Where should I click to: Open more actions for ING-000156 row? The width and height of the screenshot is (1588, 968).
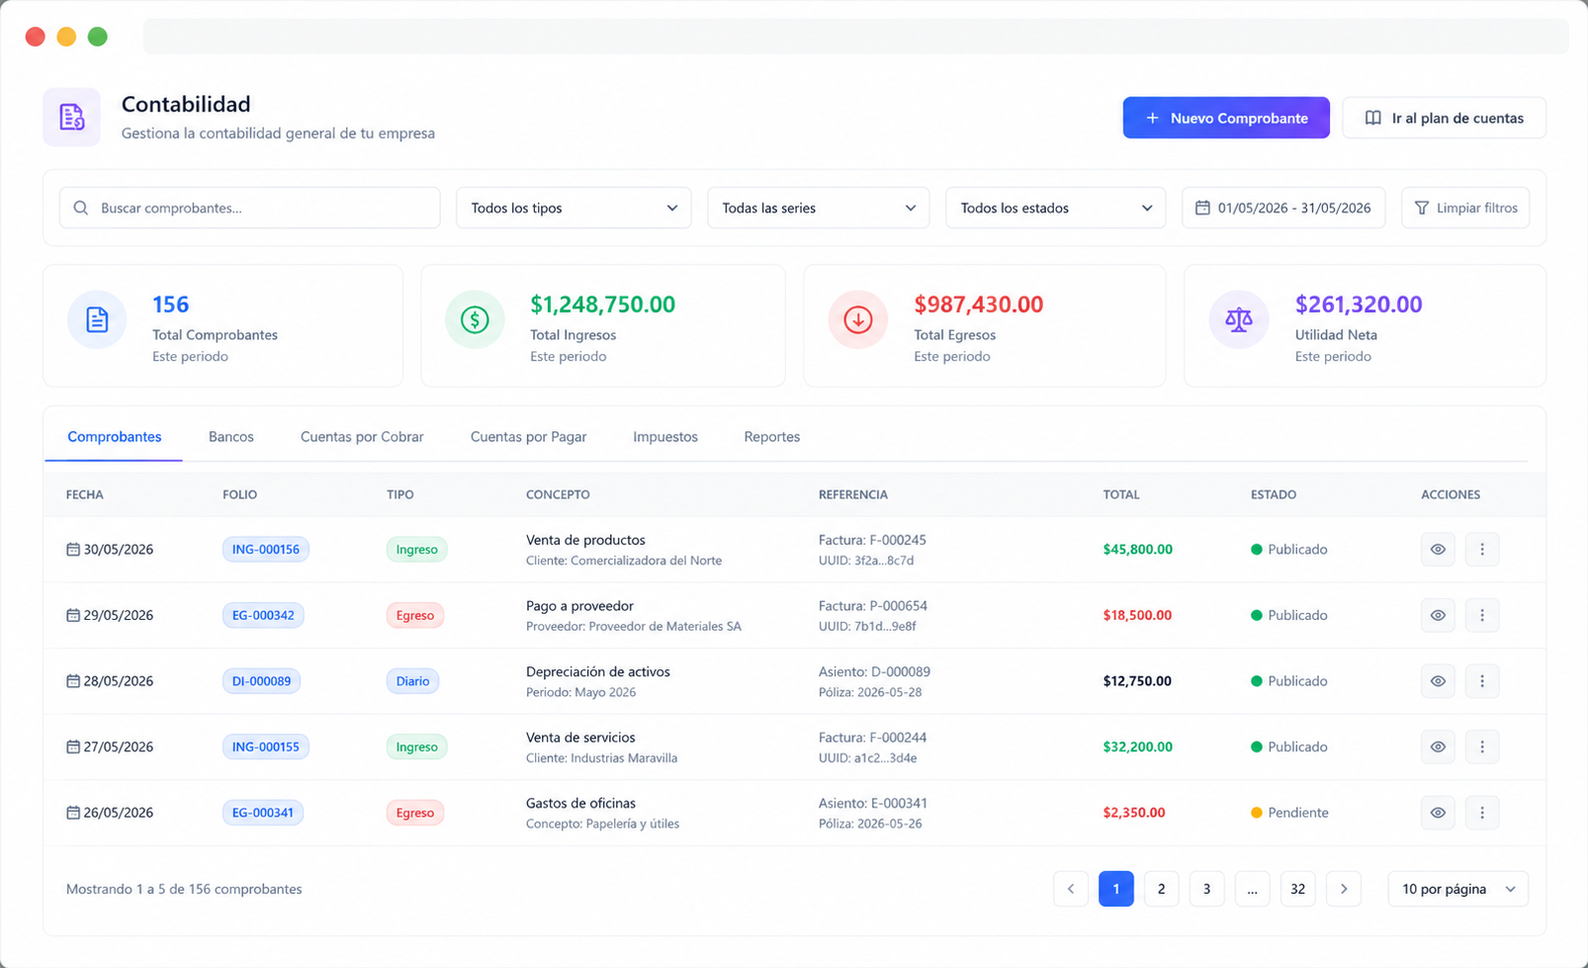point(1481,549)
